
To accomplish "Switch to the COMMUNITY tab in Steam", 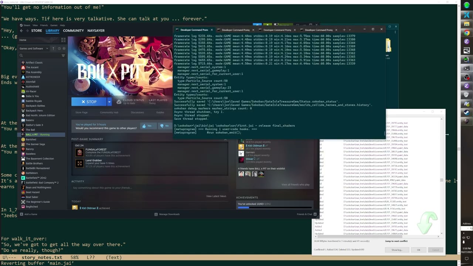I will pos(73,31).
